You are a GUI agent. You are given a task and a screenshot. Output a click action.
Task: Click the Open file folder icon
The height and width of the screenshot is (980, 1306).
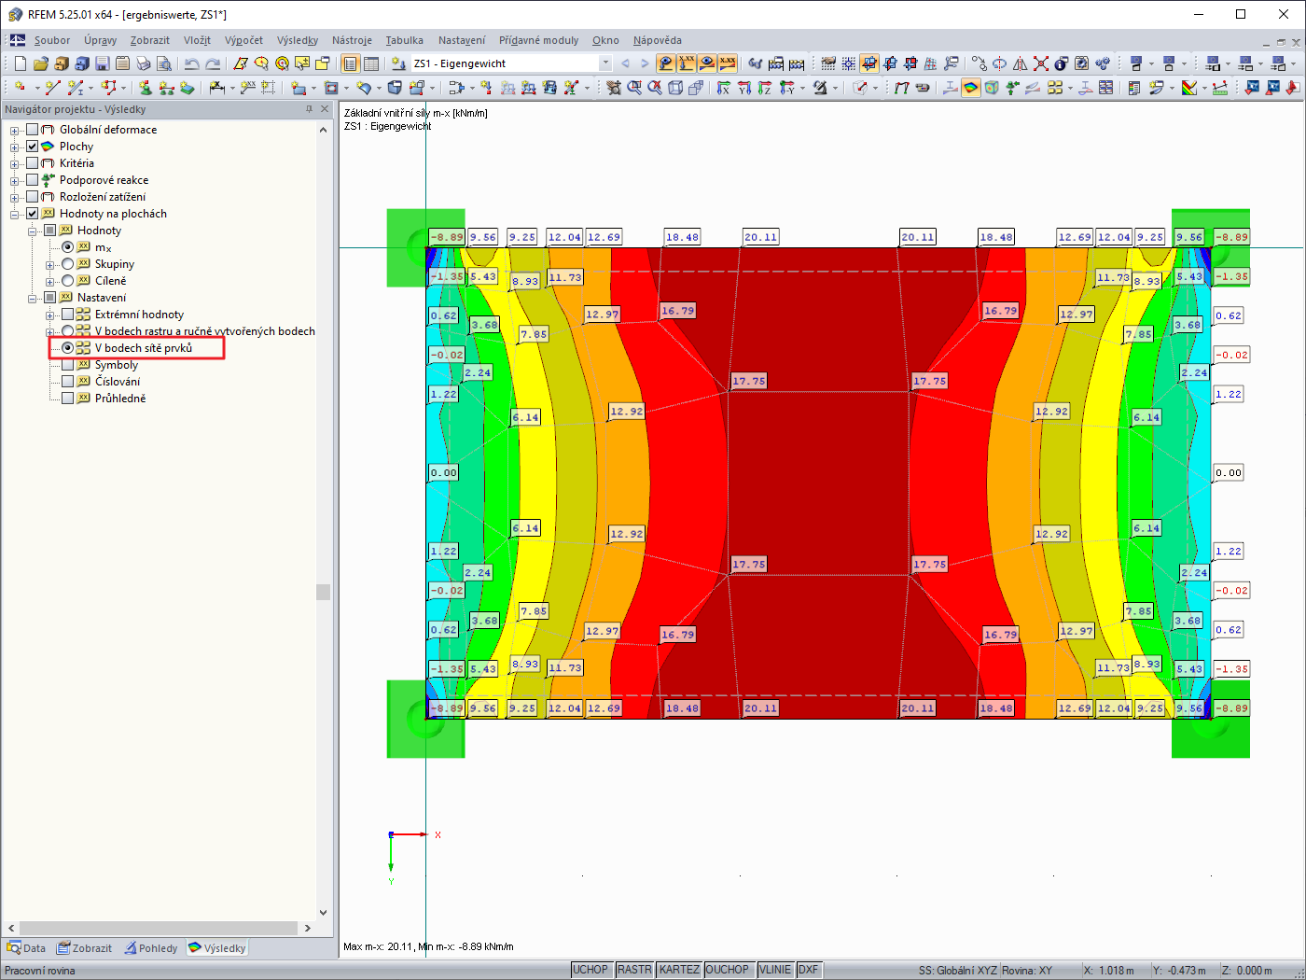41,63
